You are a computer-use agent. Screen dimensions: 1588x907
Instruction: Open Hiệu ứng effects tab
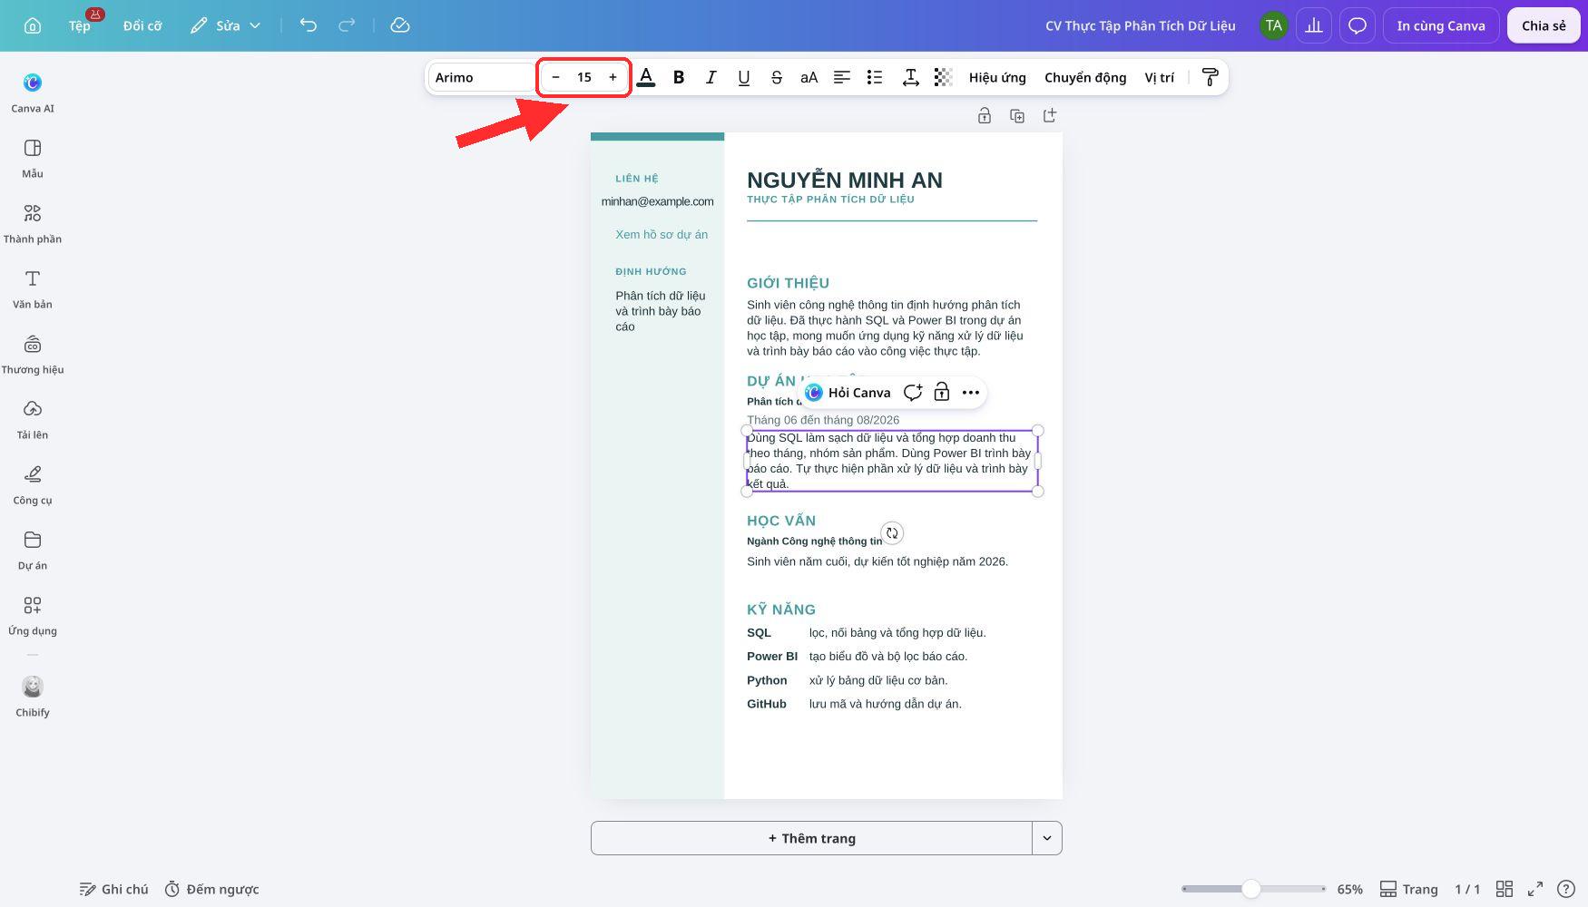(997, 77)
